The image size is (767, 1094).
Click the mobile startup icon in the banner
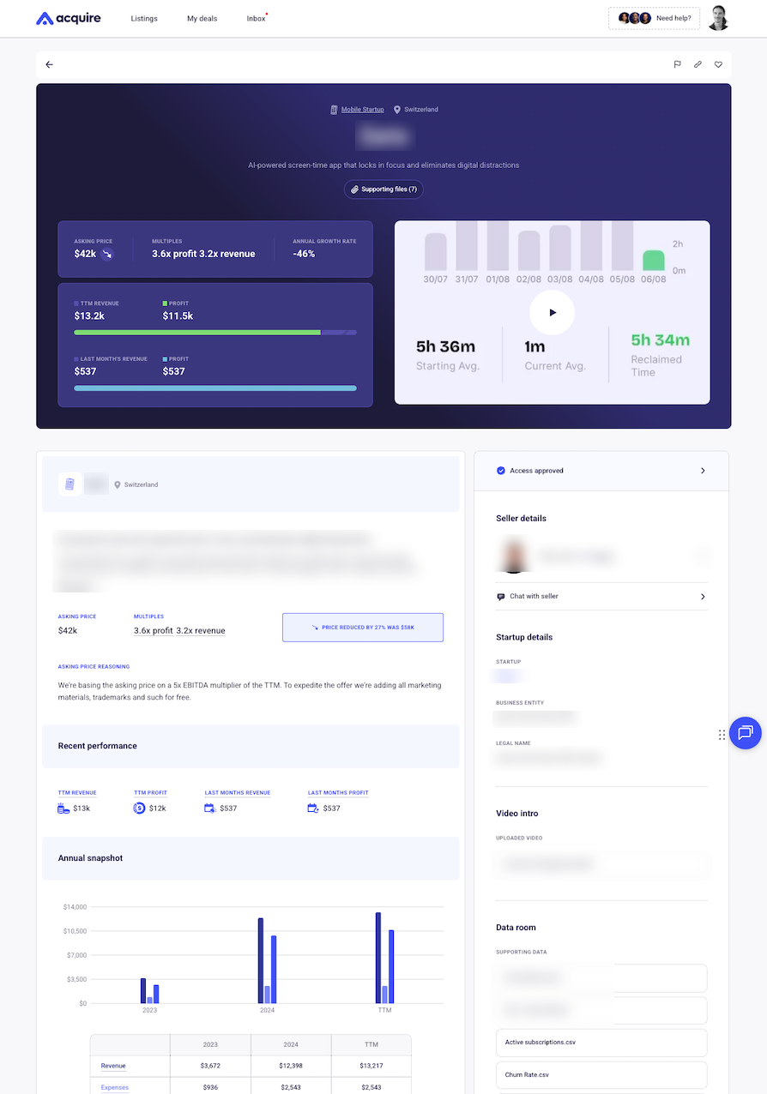[x=334, y=110]
